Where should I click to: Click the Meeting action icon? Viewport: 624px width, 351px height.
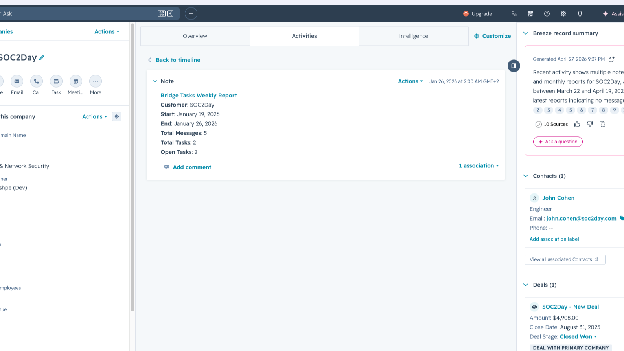tap(76, 81)
